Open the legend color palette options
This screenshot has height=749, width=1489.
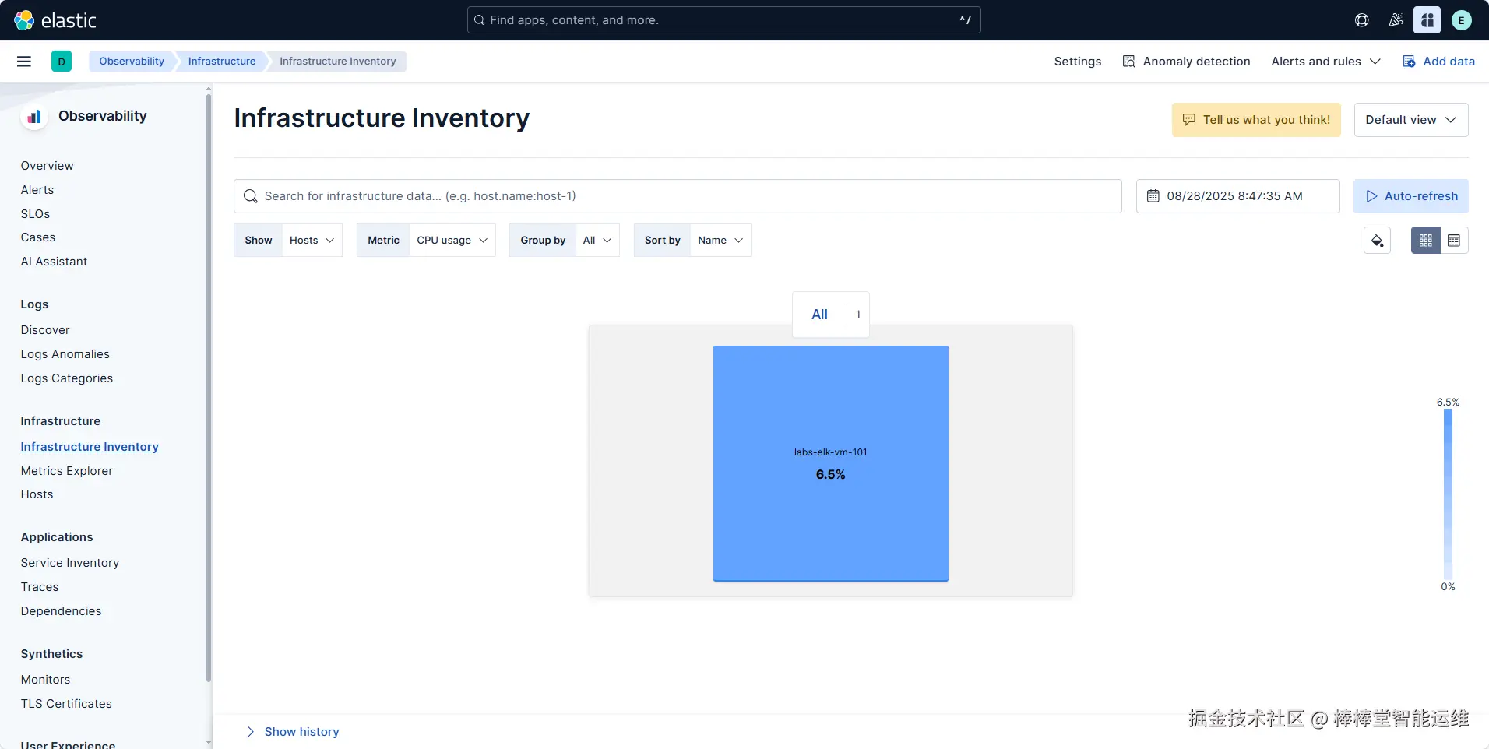click(x=1378, y=241)
